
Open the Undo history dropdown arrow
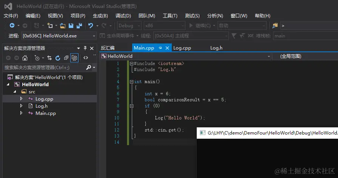coord(97,26)
